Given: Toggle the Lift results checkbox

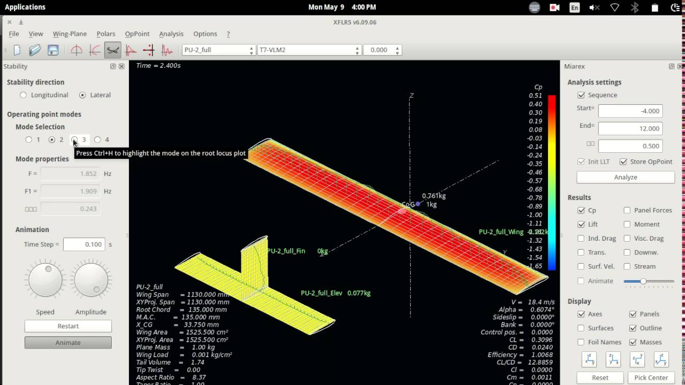Looking at the screenshot, I should click(581, 225).
